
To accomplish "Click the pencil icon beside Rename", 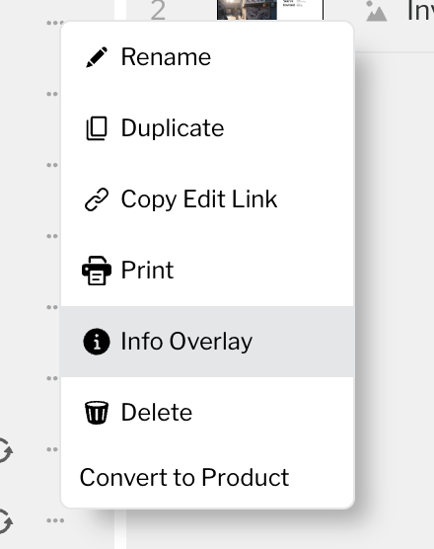I will pos(97,56).
